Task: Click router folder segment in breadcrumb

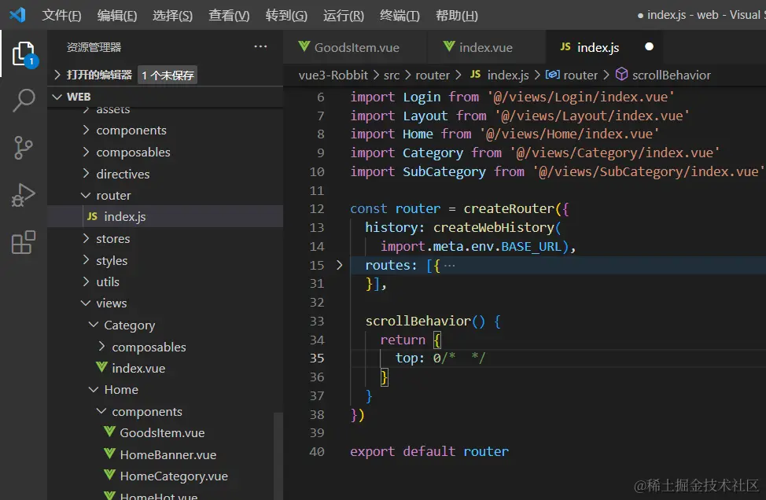Action: point(433,75)
